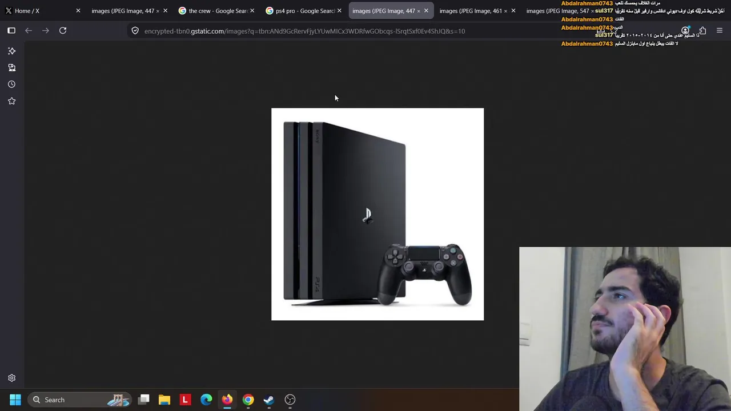
Task: Reload the current page
Action: coord(63,31)
